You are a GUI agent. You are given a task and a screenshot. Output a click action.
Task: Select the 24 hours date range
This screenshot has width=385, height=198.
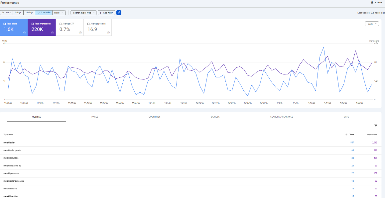pos(6,13)
